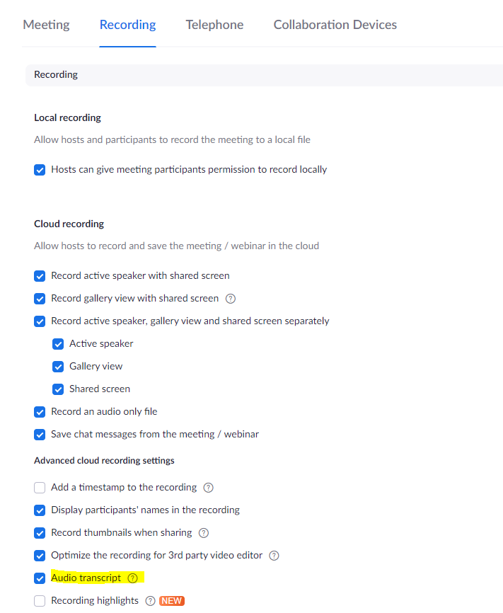
Task: Disable the Audio transcript checkbox
Action: coord(40,578)
